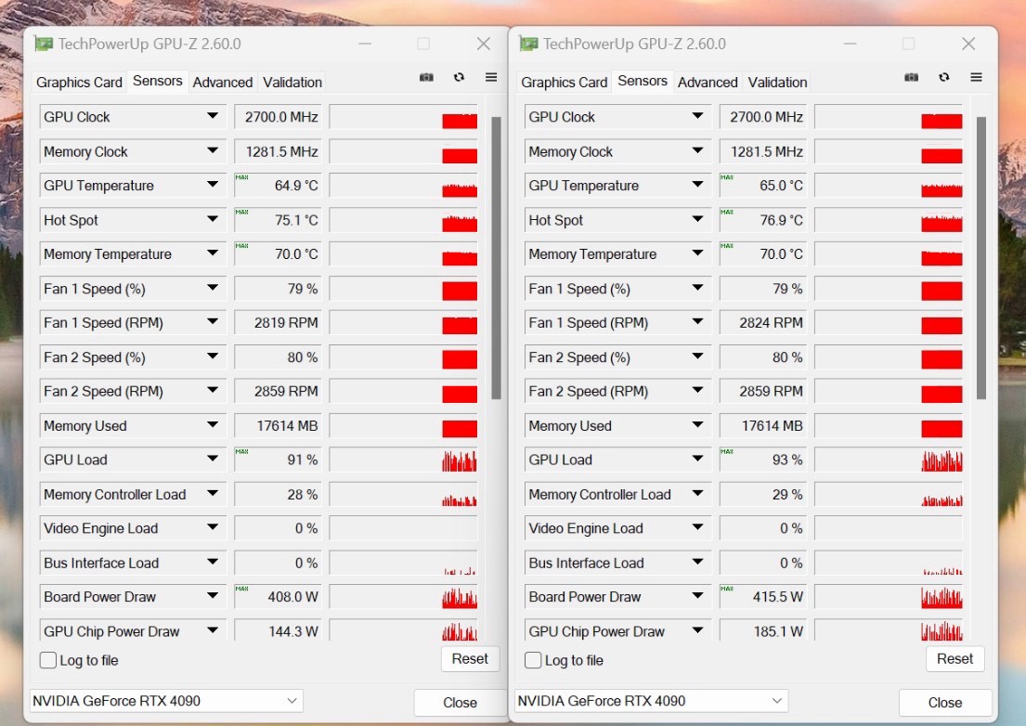Enable Log to file in left window
Viewport: 1026px width, 726px height.
pyautogui.click(x=49, y=660)
